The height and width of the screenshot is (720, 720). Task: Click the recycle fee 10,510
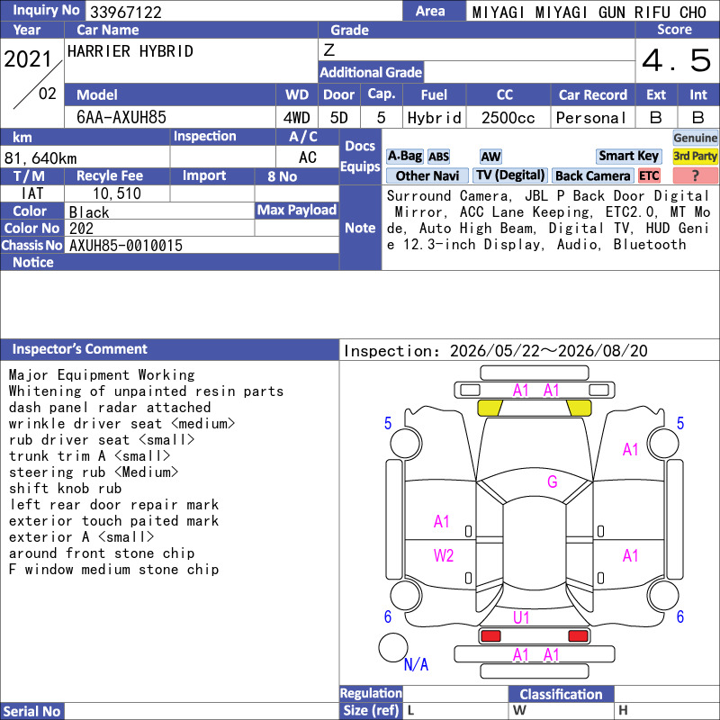tap(117, 193)
